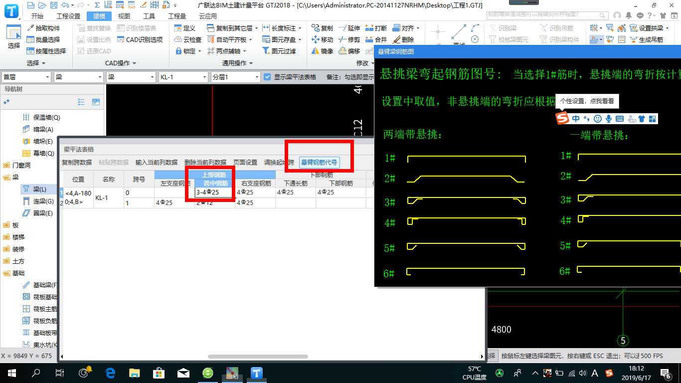Open Microsoft Edge from the taskbar
This screenshot has height=383, width=681.
(110, 373)
